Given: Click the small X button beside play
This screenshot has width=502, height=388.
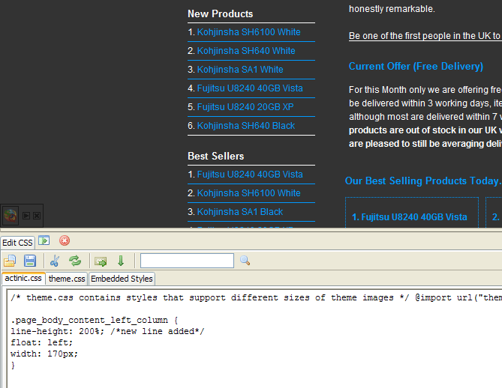Looking at the screenshot, I should click(36, 216).
